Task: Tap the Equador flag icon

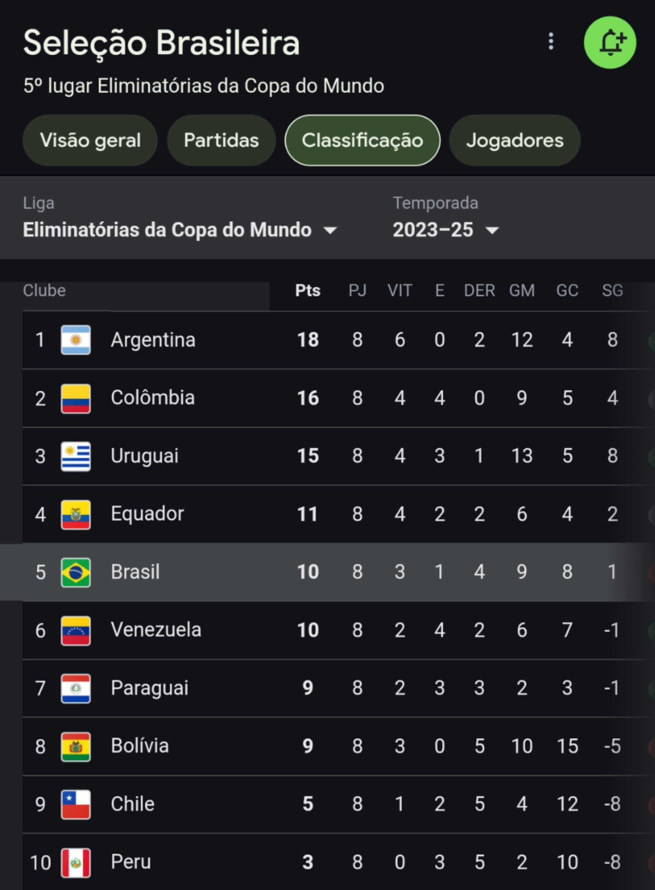Action: [x=76, y=514]
